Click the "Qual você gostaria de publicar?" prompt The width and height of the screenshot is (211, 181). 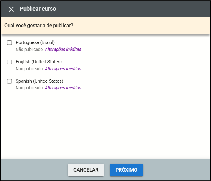tap(39, 25)
